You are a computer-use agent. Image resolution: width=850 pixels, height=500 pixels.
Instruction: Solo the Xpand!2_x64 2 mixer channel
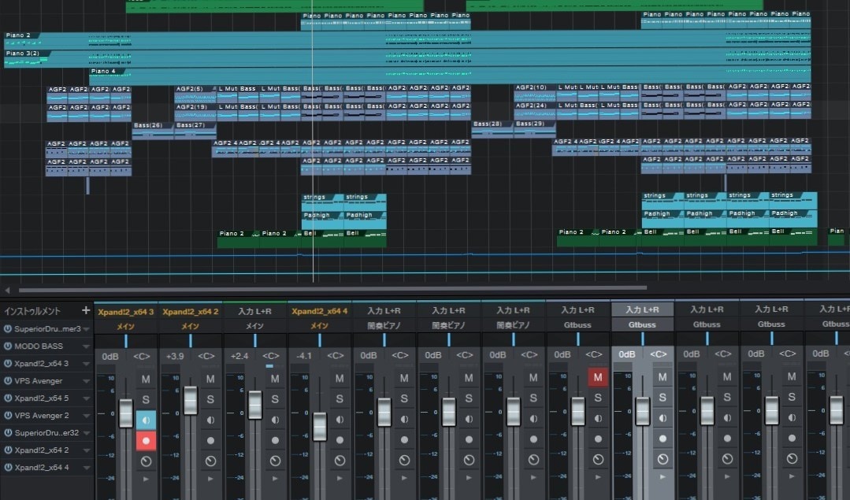210,400
